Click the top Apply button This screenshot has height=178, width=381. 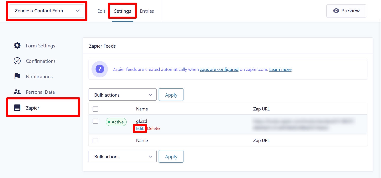(x=171, y=95)
